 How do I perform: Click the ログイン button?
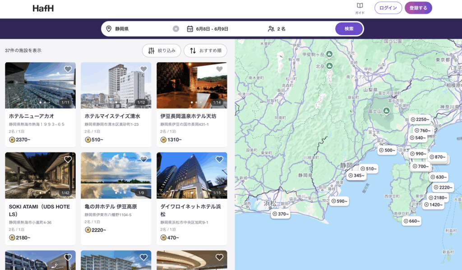coord(388,8)
